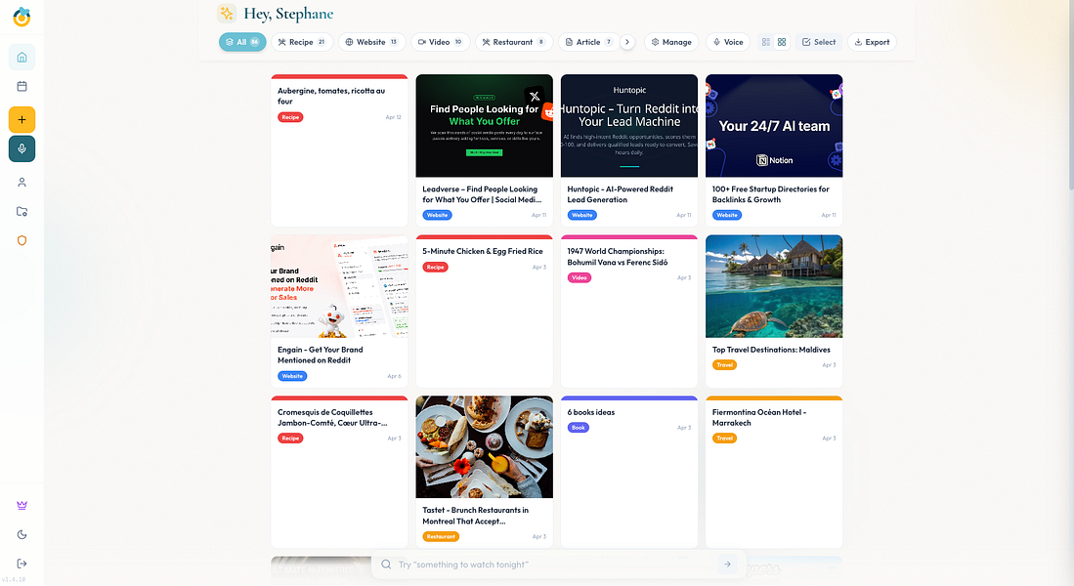Viewport: 1074px width, 586px height.
Task: Open Maldives travel photo thumbnail
Action: point(774,286)
